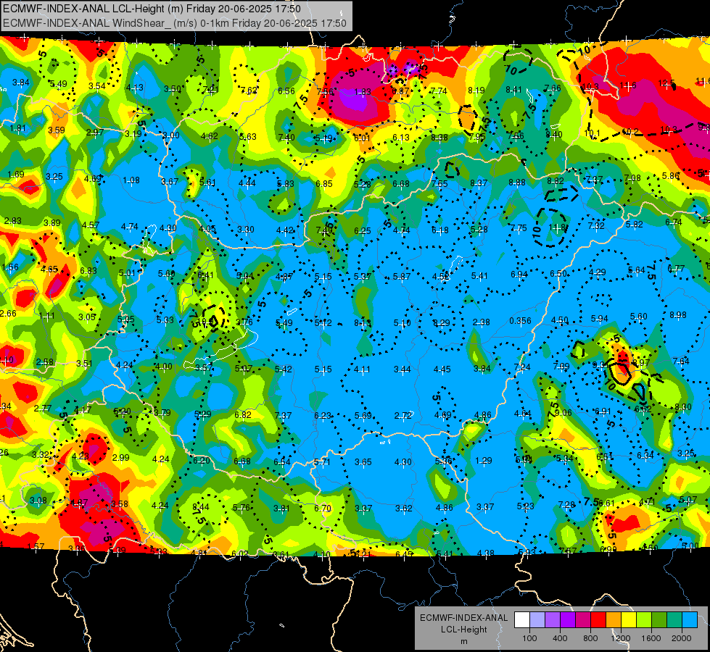Click the wind shear value 8.19

[x=476, y=91]
